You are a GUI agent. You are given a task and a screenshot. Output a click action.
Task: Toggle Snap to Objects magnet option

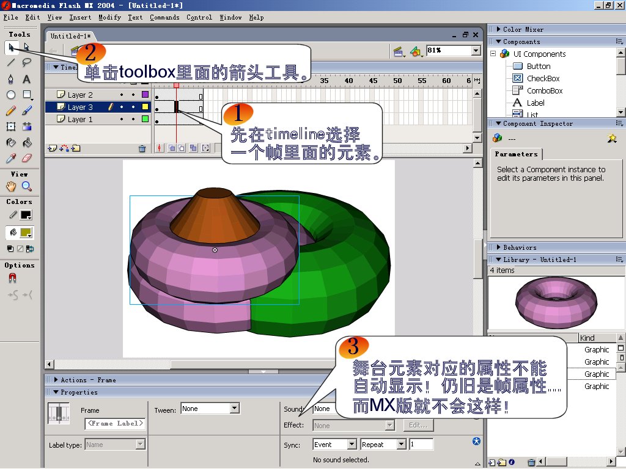click(x=12, y=278)
